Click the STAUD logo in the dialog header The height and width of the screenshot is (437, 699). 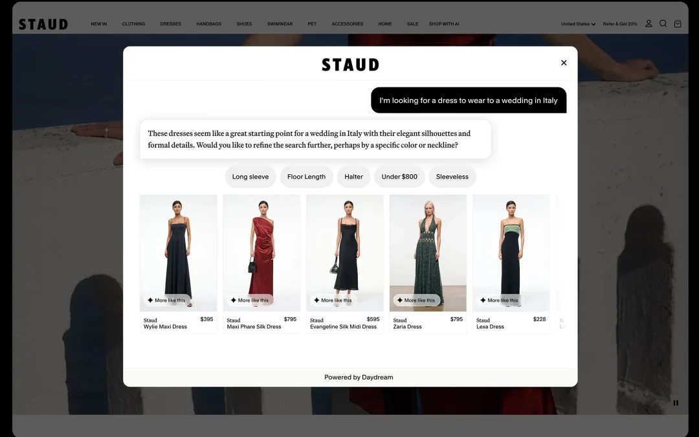(350, 65)
